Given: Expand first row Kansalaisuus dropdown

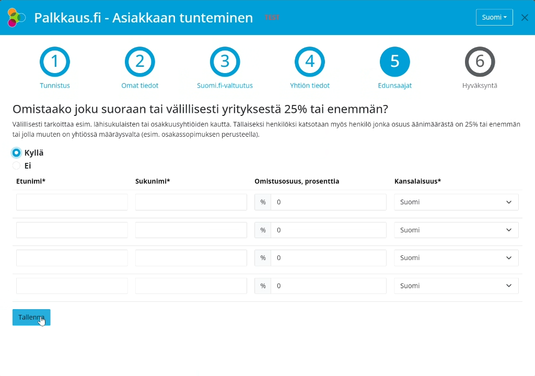Looking at the screenshot, I should pos(456,202).
